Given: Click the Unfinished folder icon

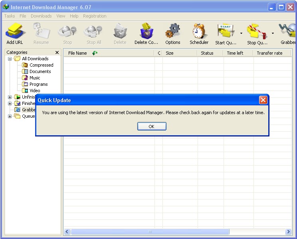Looking at the screenshot, I should point(18,97).
